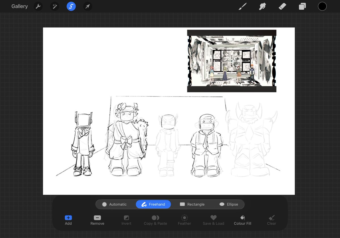This screenshot has height=238, width=340.
Task: Switch to Rectangle selection mode
Action: point(192,204)
